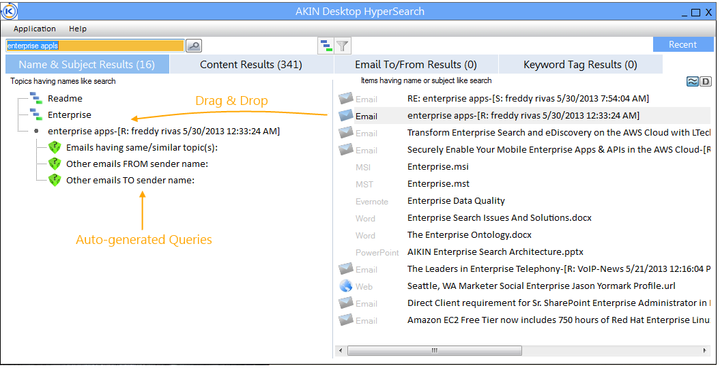The width and height of the screenshot is (720, 368).
Task: Select enterprise apps freddy rivas tree node
Action: pyautogui.click(x=164, y=132)
